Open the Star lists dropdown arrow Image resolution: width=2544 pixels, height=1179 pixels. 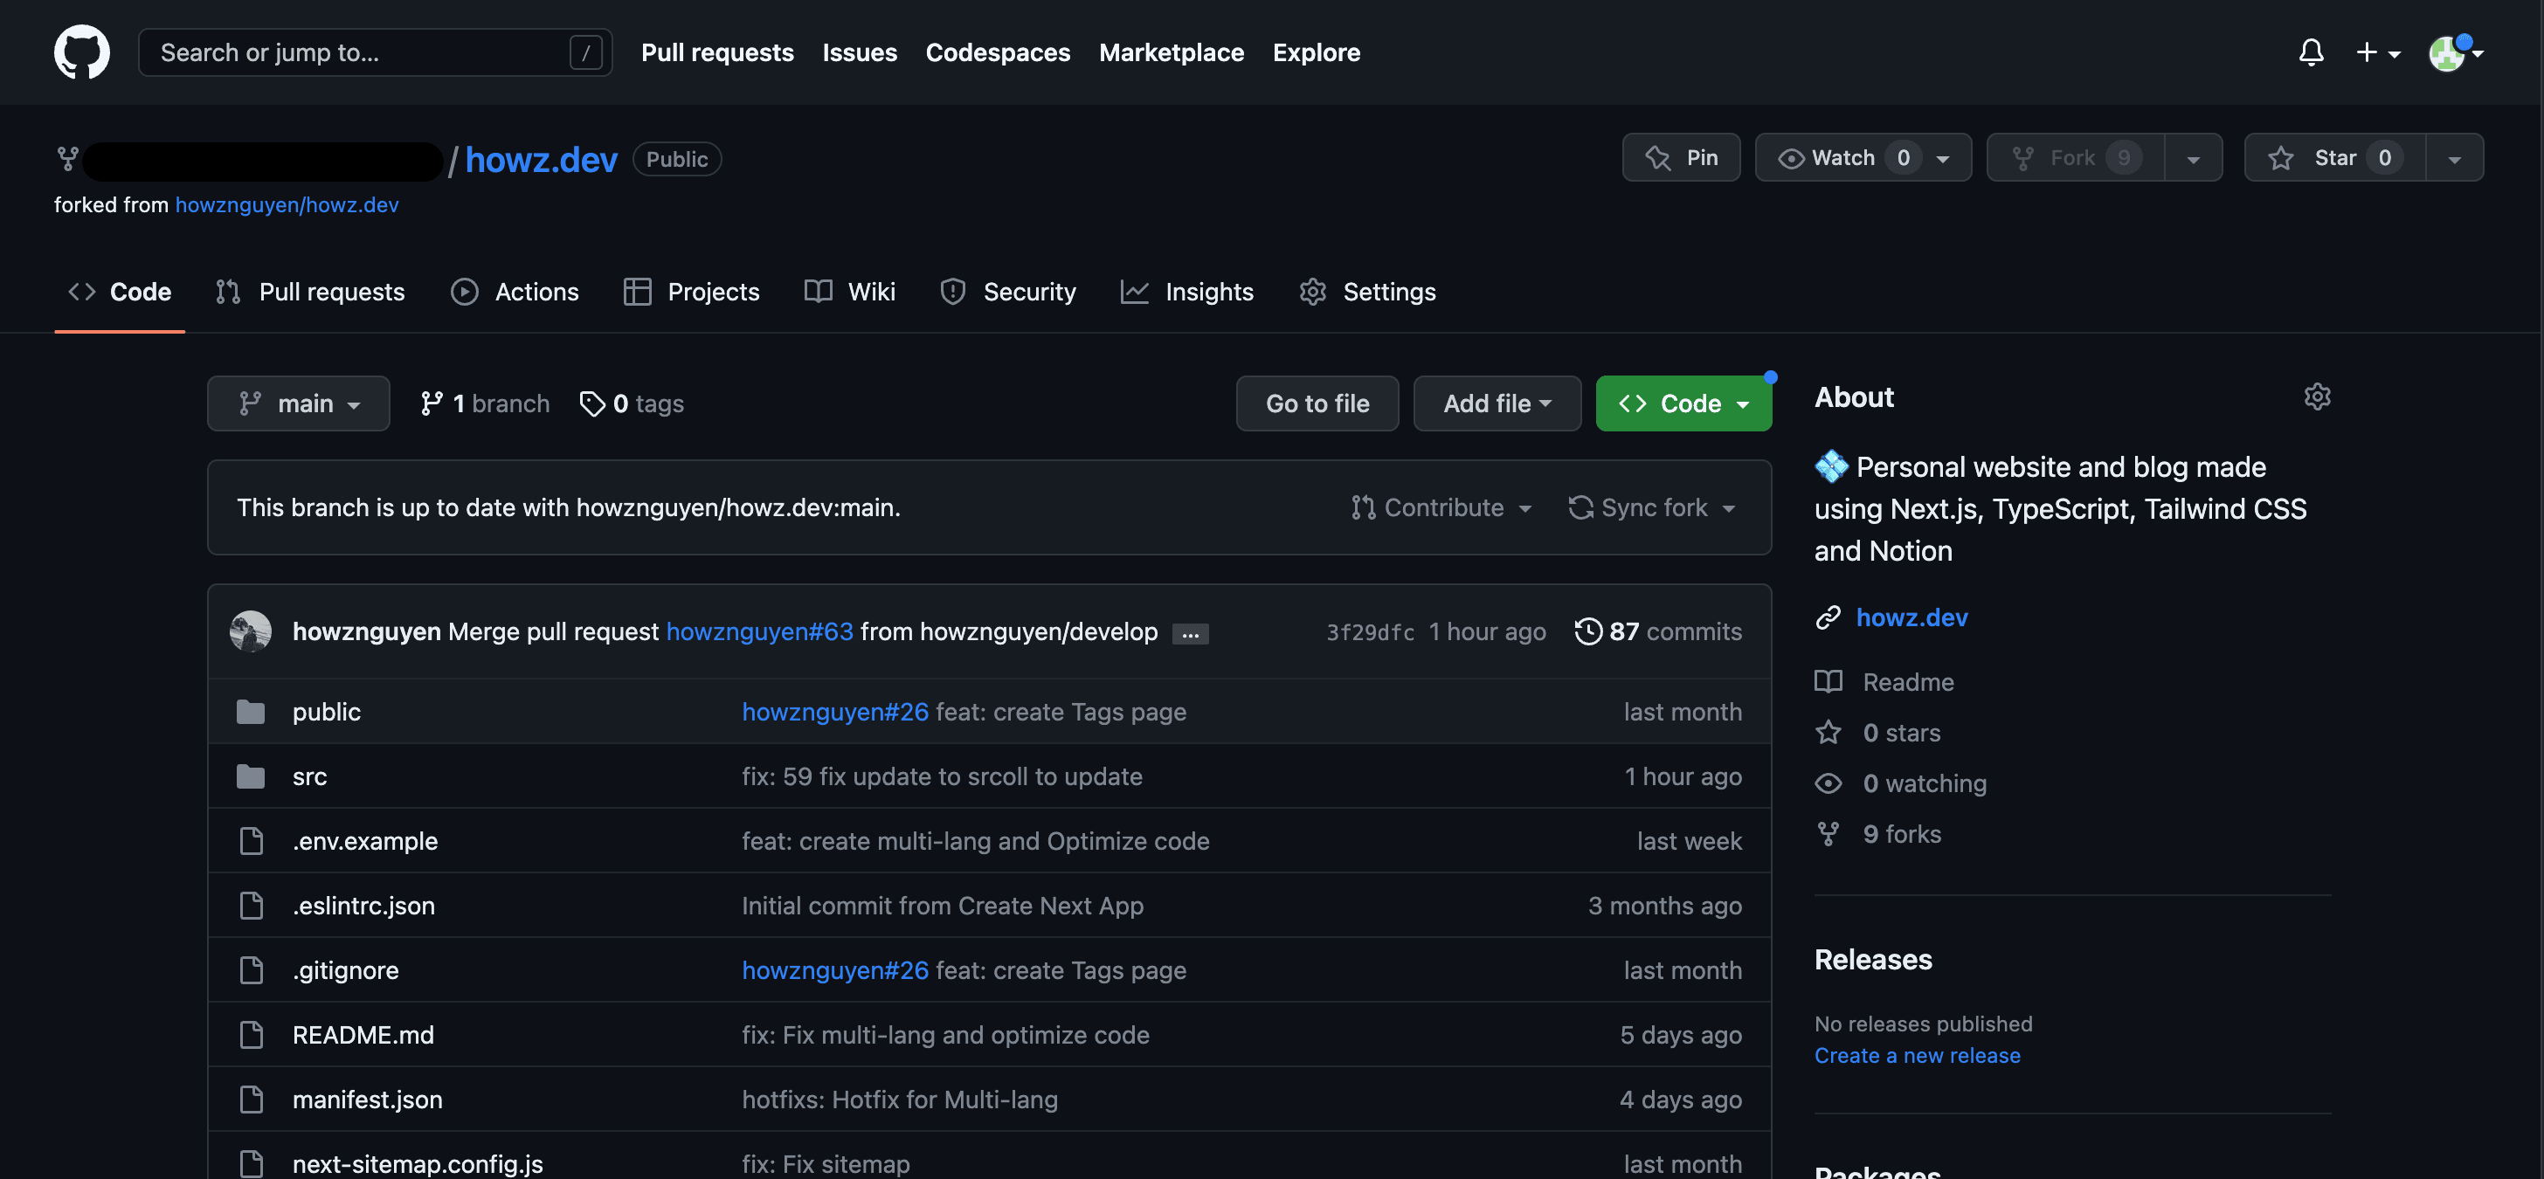[x=2454, y=158]
